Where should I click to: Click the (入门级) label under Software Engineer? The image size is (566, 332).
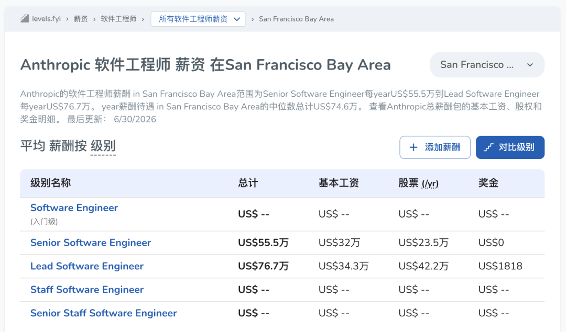click(44, 222)
